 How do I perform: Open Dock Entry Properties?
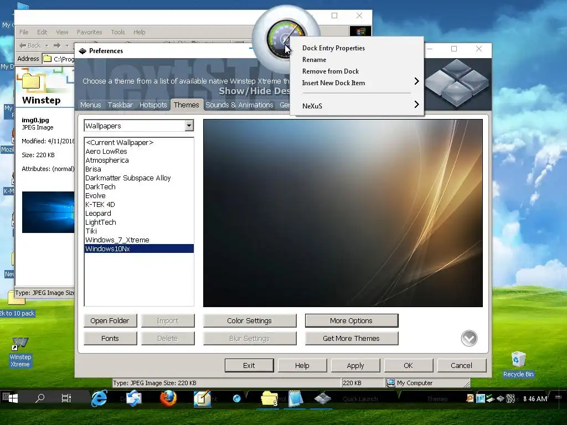333,48
